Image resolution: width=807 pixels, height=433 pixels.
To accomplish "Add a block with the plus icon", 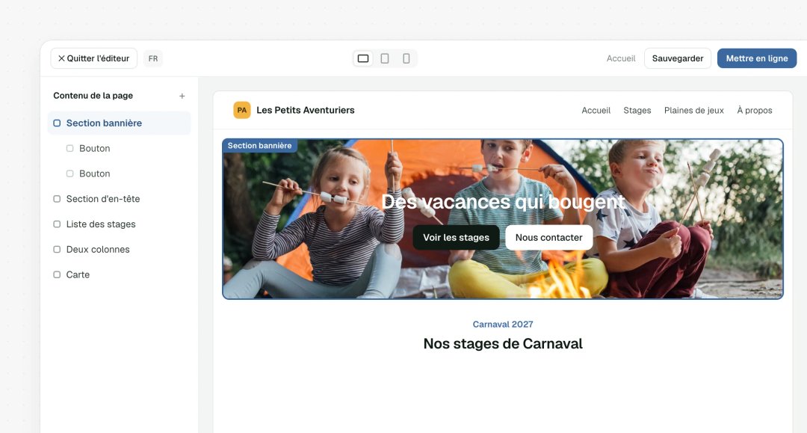I will point(182,96).
